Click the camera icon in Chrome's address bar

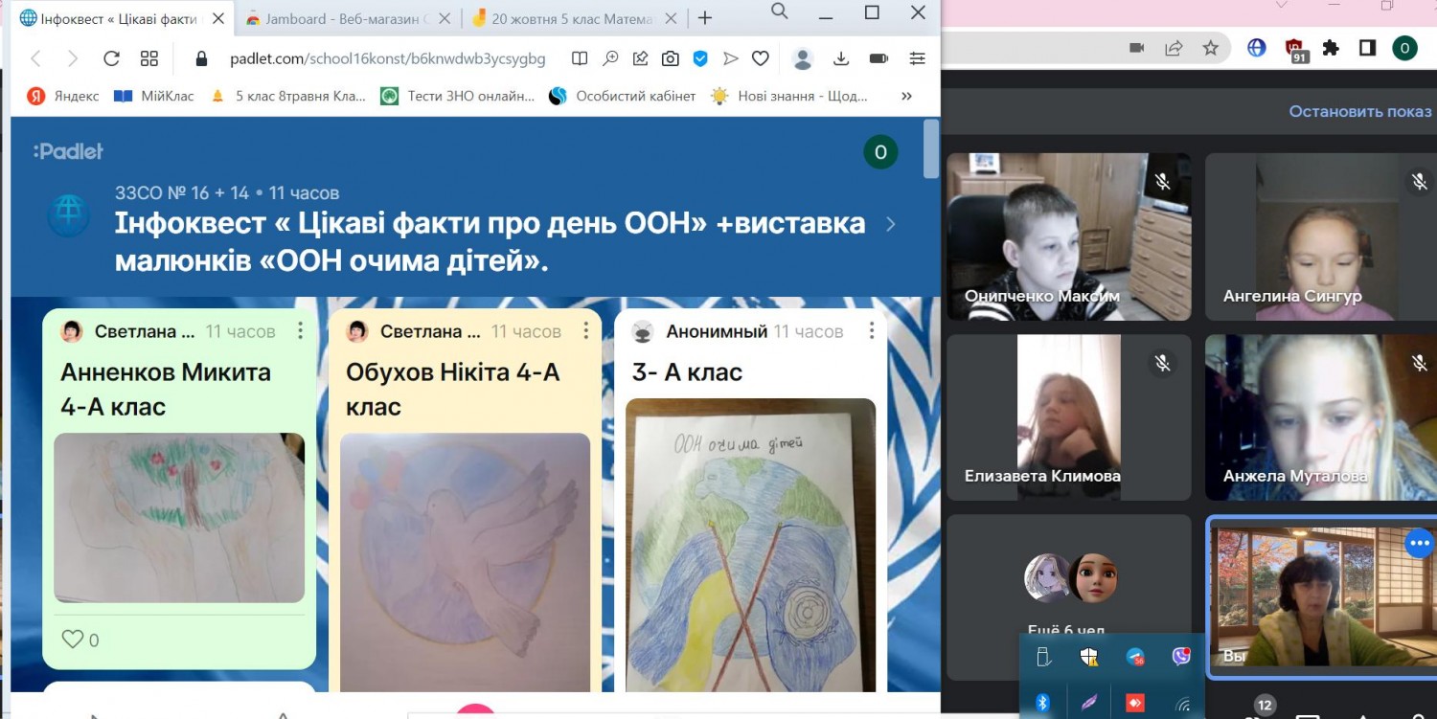(x=1137, y=48)
